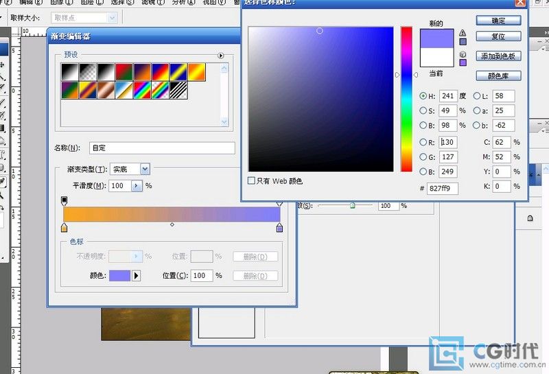
Task: Pick the transparent rainbow gradient preset
Action: point(161,91)
